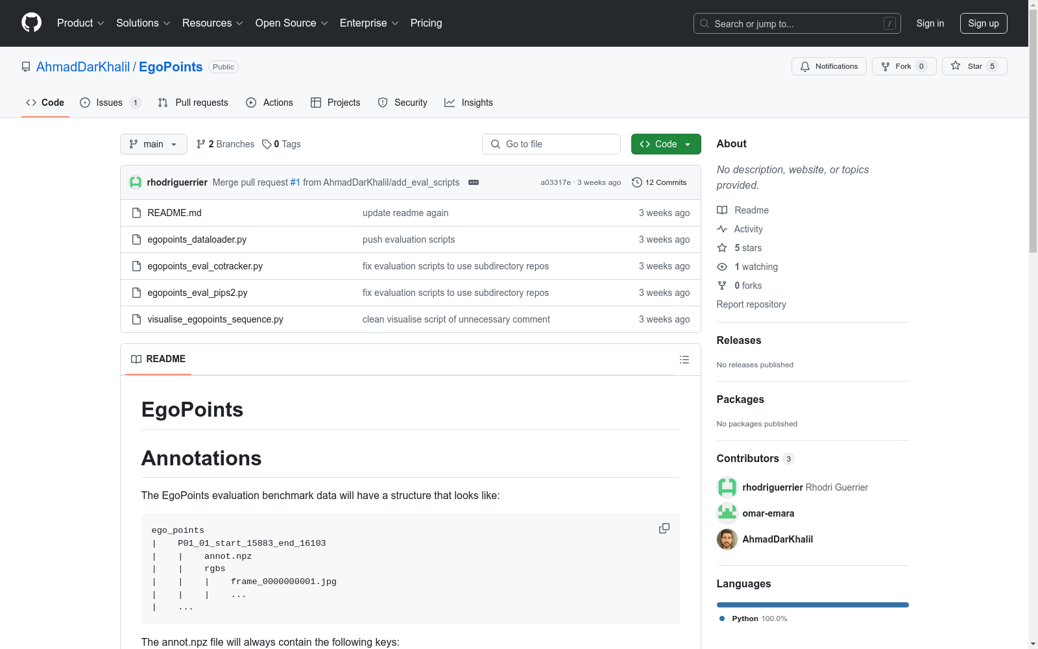Click the Python language bar
1038x649 pixels.
(813, 605)
